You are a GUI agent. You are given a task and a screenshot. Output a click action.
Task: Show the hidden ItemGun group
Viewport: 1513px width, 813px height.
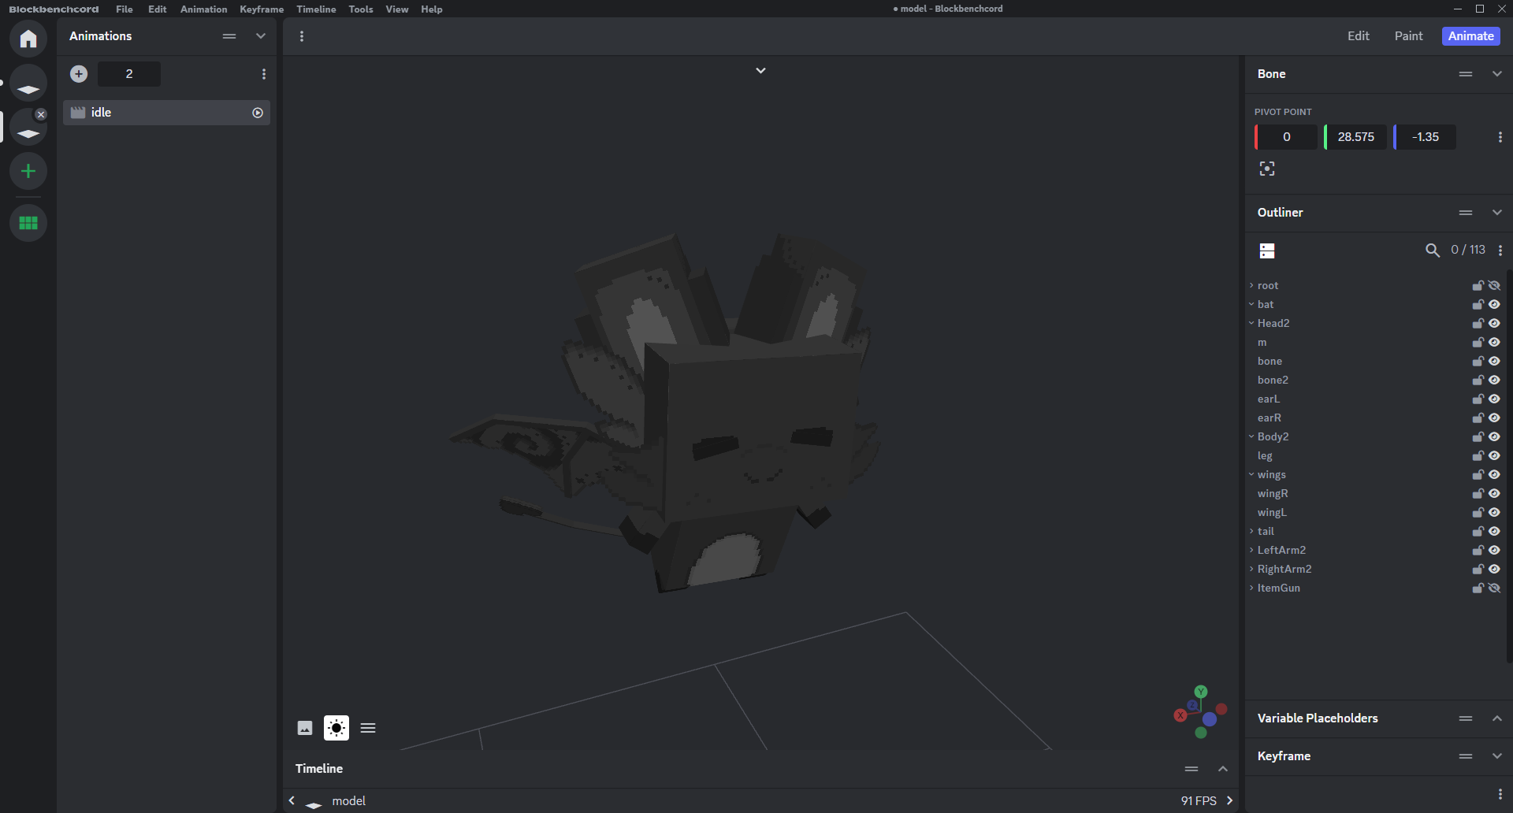click(1494, 588)
